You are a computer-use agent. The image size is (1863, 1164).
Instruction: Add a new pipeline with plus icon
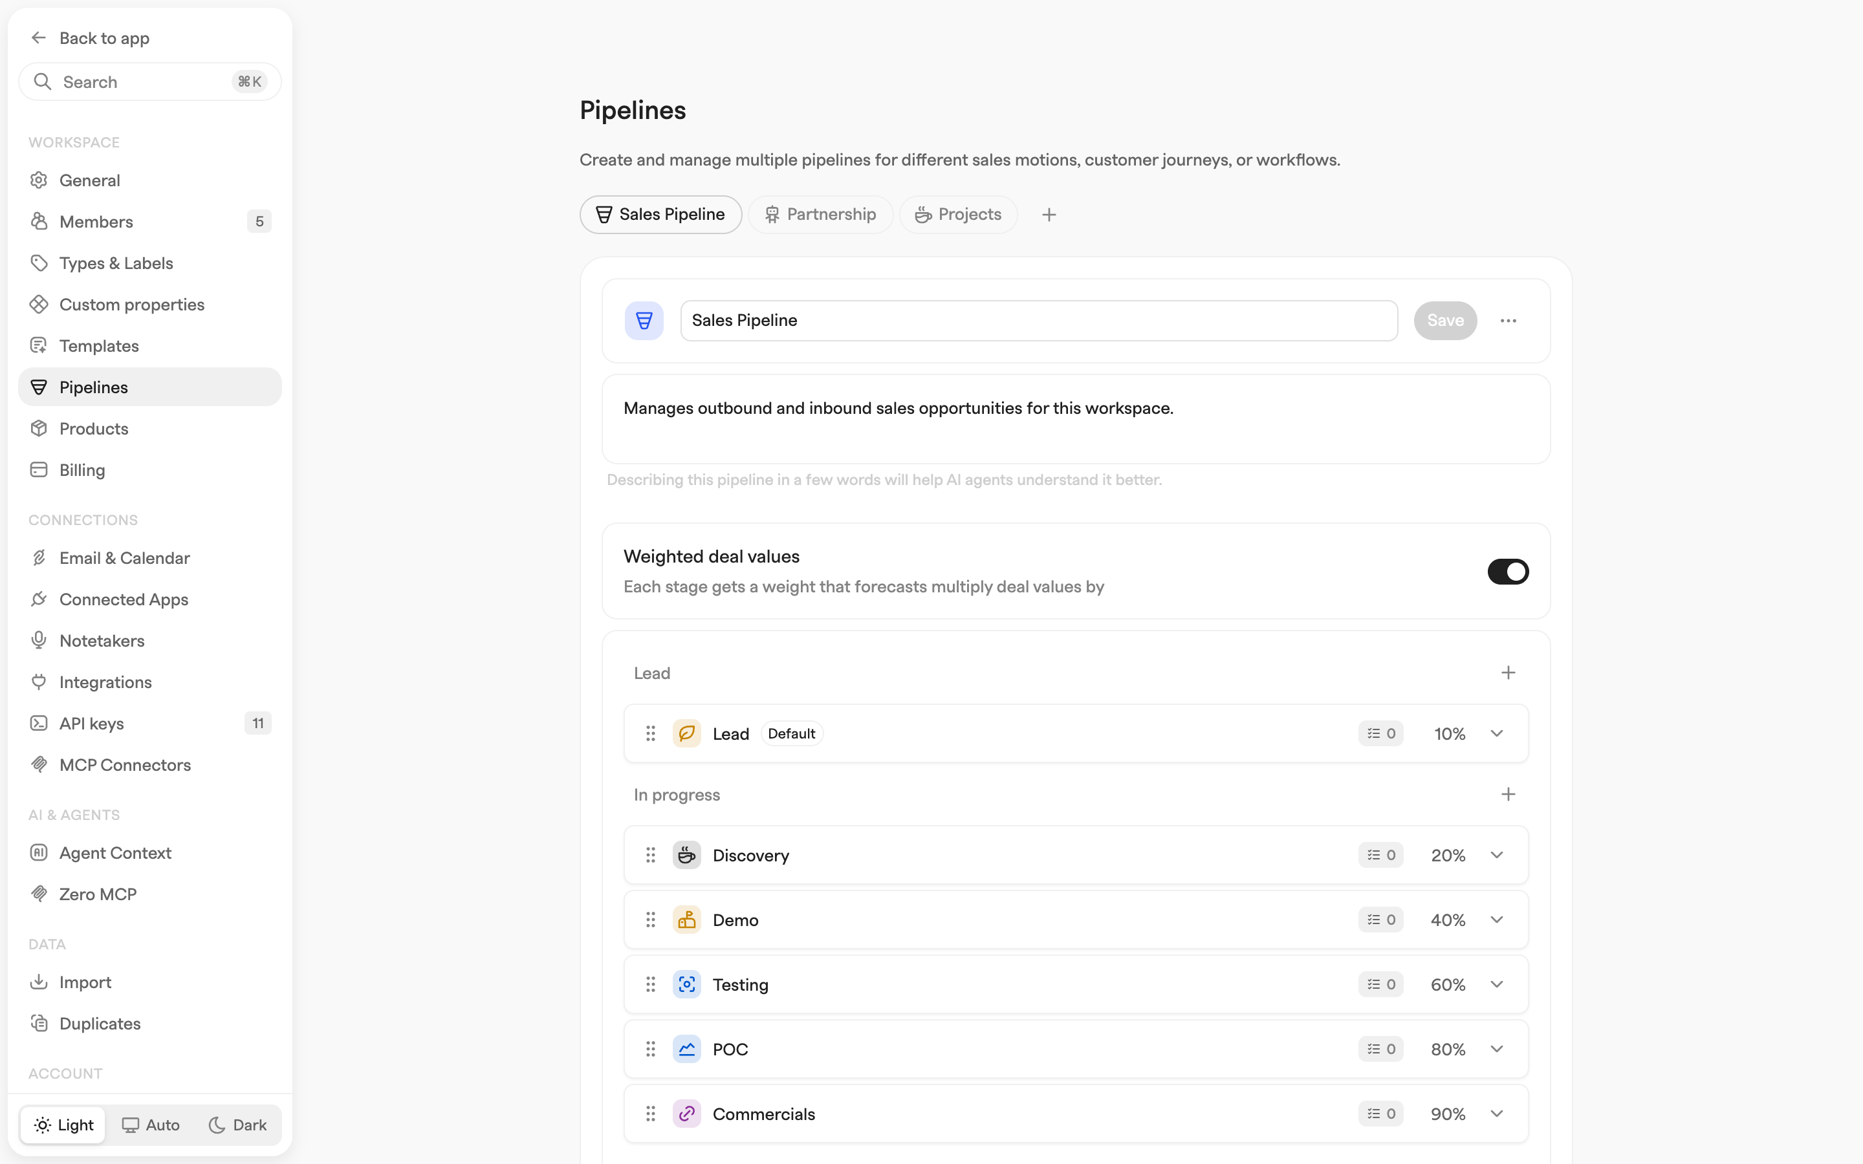1049,215
